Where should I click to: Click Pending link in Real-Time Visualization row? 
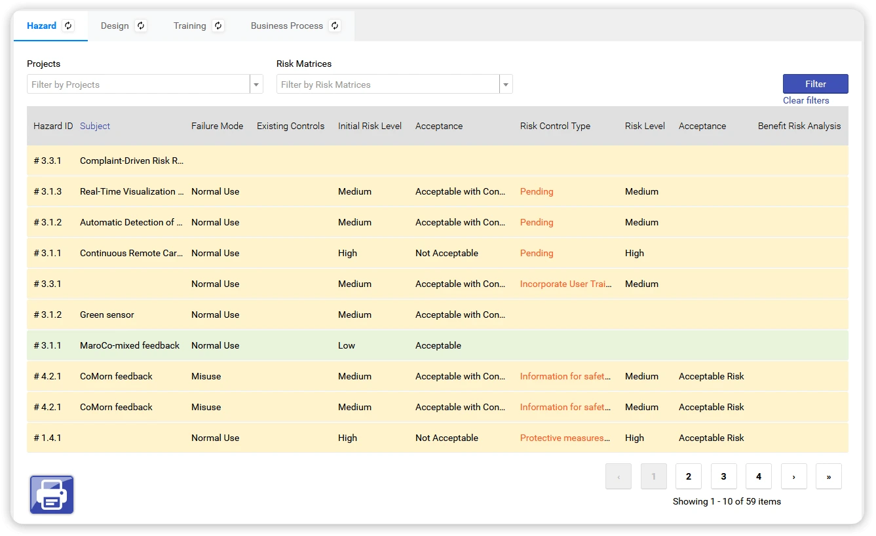[x=537, y=191]
